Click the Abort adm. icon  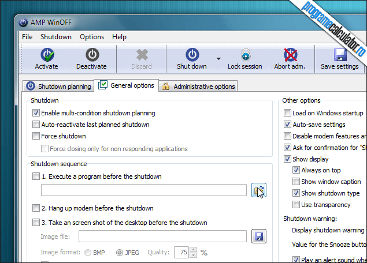pyautogui.click(x=291, y=55)
